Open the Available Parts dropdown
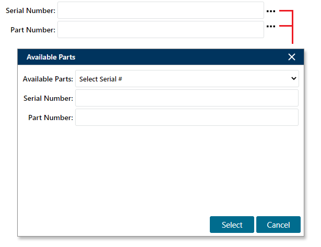321x247 pixels. [x=187, y=79]
